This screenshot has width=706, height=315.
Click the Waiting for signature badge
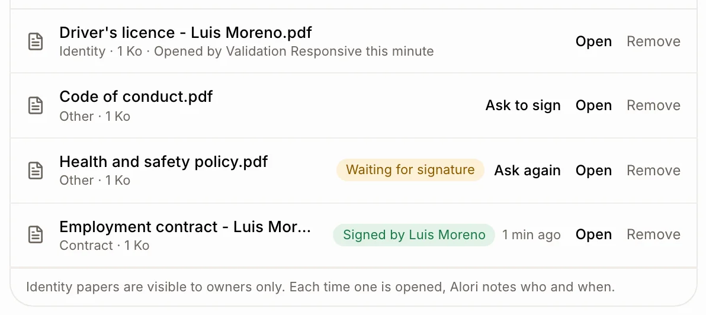pyautogui.click(x=410, y=170)
